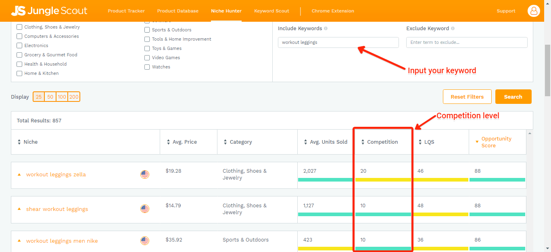This screenshot has height=252, width=551.
Task: Click the orange Search button
Action: tap(513, 97)
